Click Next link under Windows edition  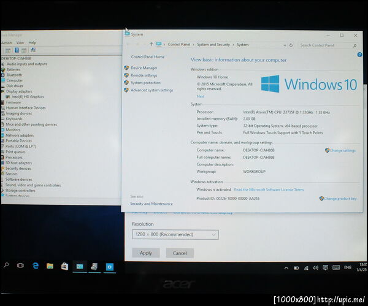point(201,96)
